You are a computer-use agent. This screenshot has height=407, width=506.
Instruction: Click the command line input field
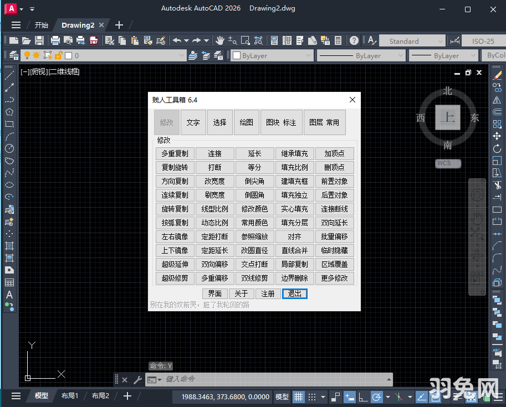coord(249,379)
